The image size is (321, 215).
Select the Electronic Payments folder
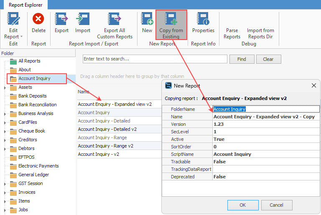tap(38, 166)
